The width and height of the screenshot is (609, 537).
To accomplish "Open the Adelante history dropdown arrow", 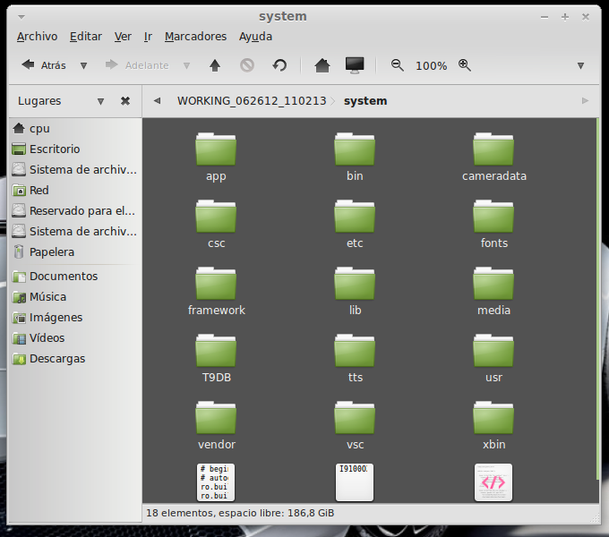I will pyautogui.click(x=186, y=65).
